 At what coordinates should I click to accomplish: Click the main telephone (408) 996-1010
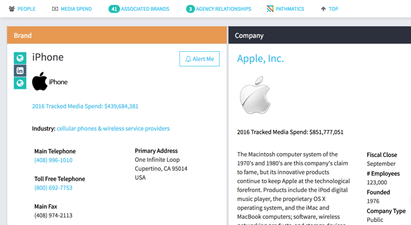[54, 161]
